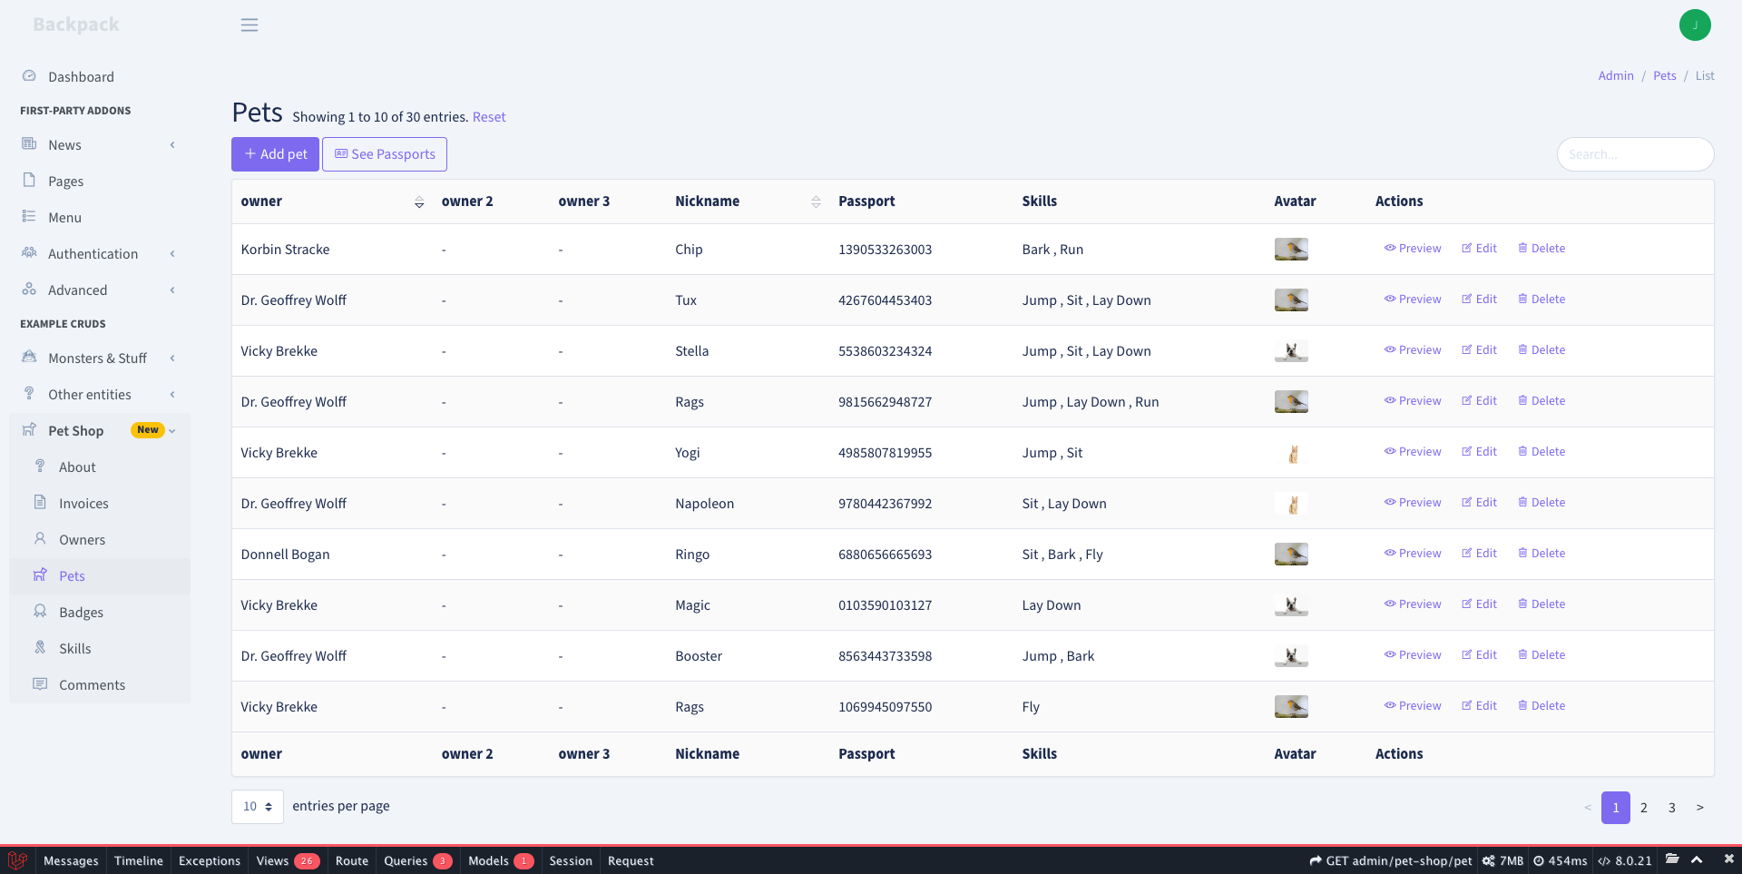Open the Pets sidebar icon
Viewport: 1742px width, 874px height.
point(40,574)
